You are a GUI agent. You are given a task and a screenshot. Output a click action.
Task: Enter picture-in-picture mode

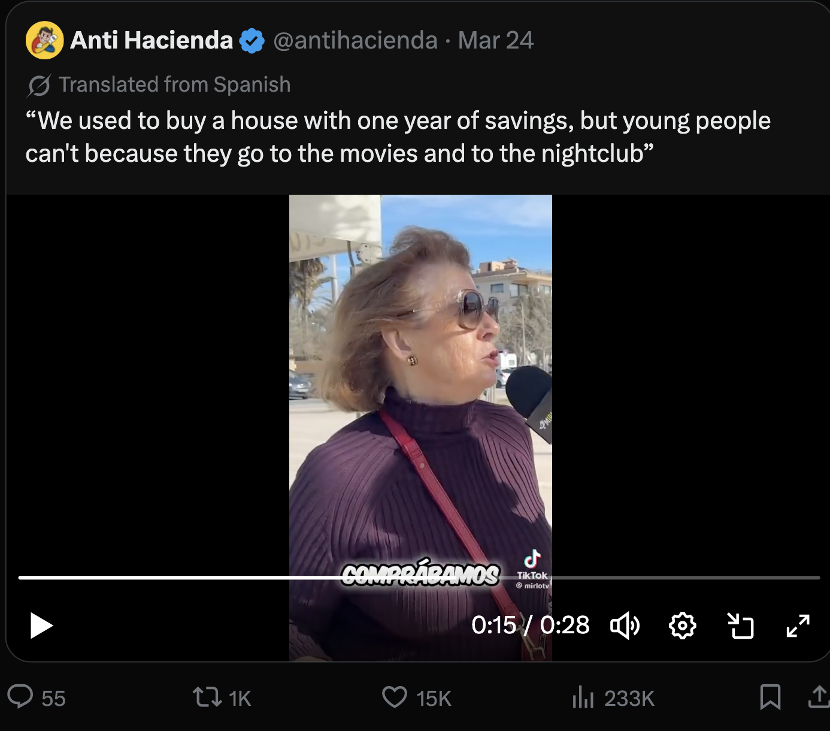[x=740, y=626]
